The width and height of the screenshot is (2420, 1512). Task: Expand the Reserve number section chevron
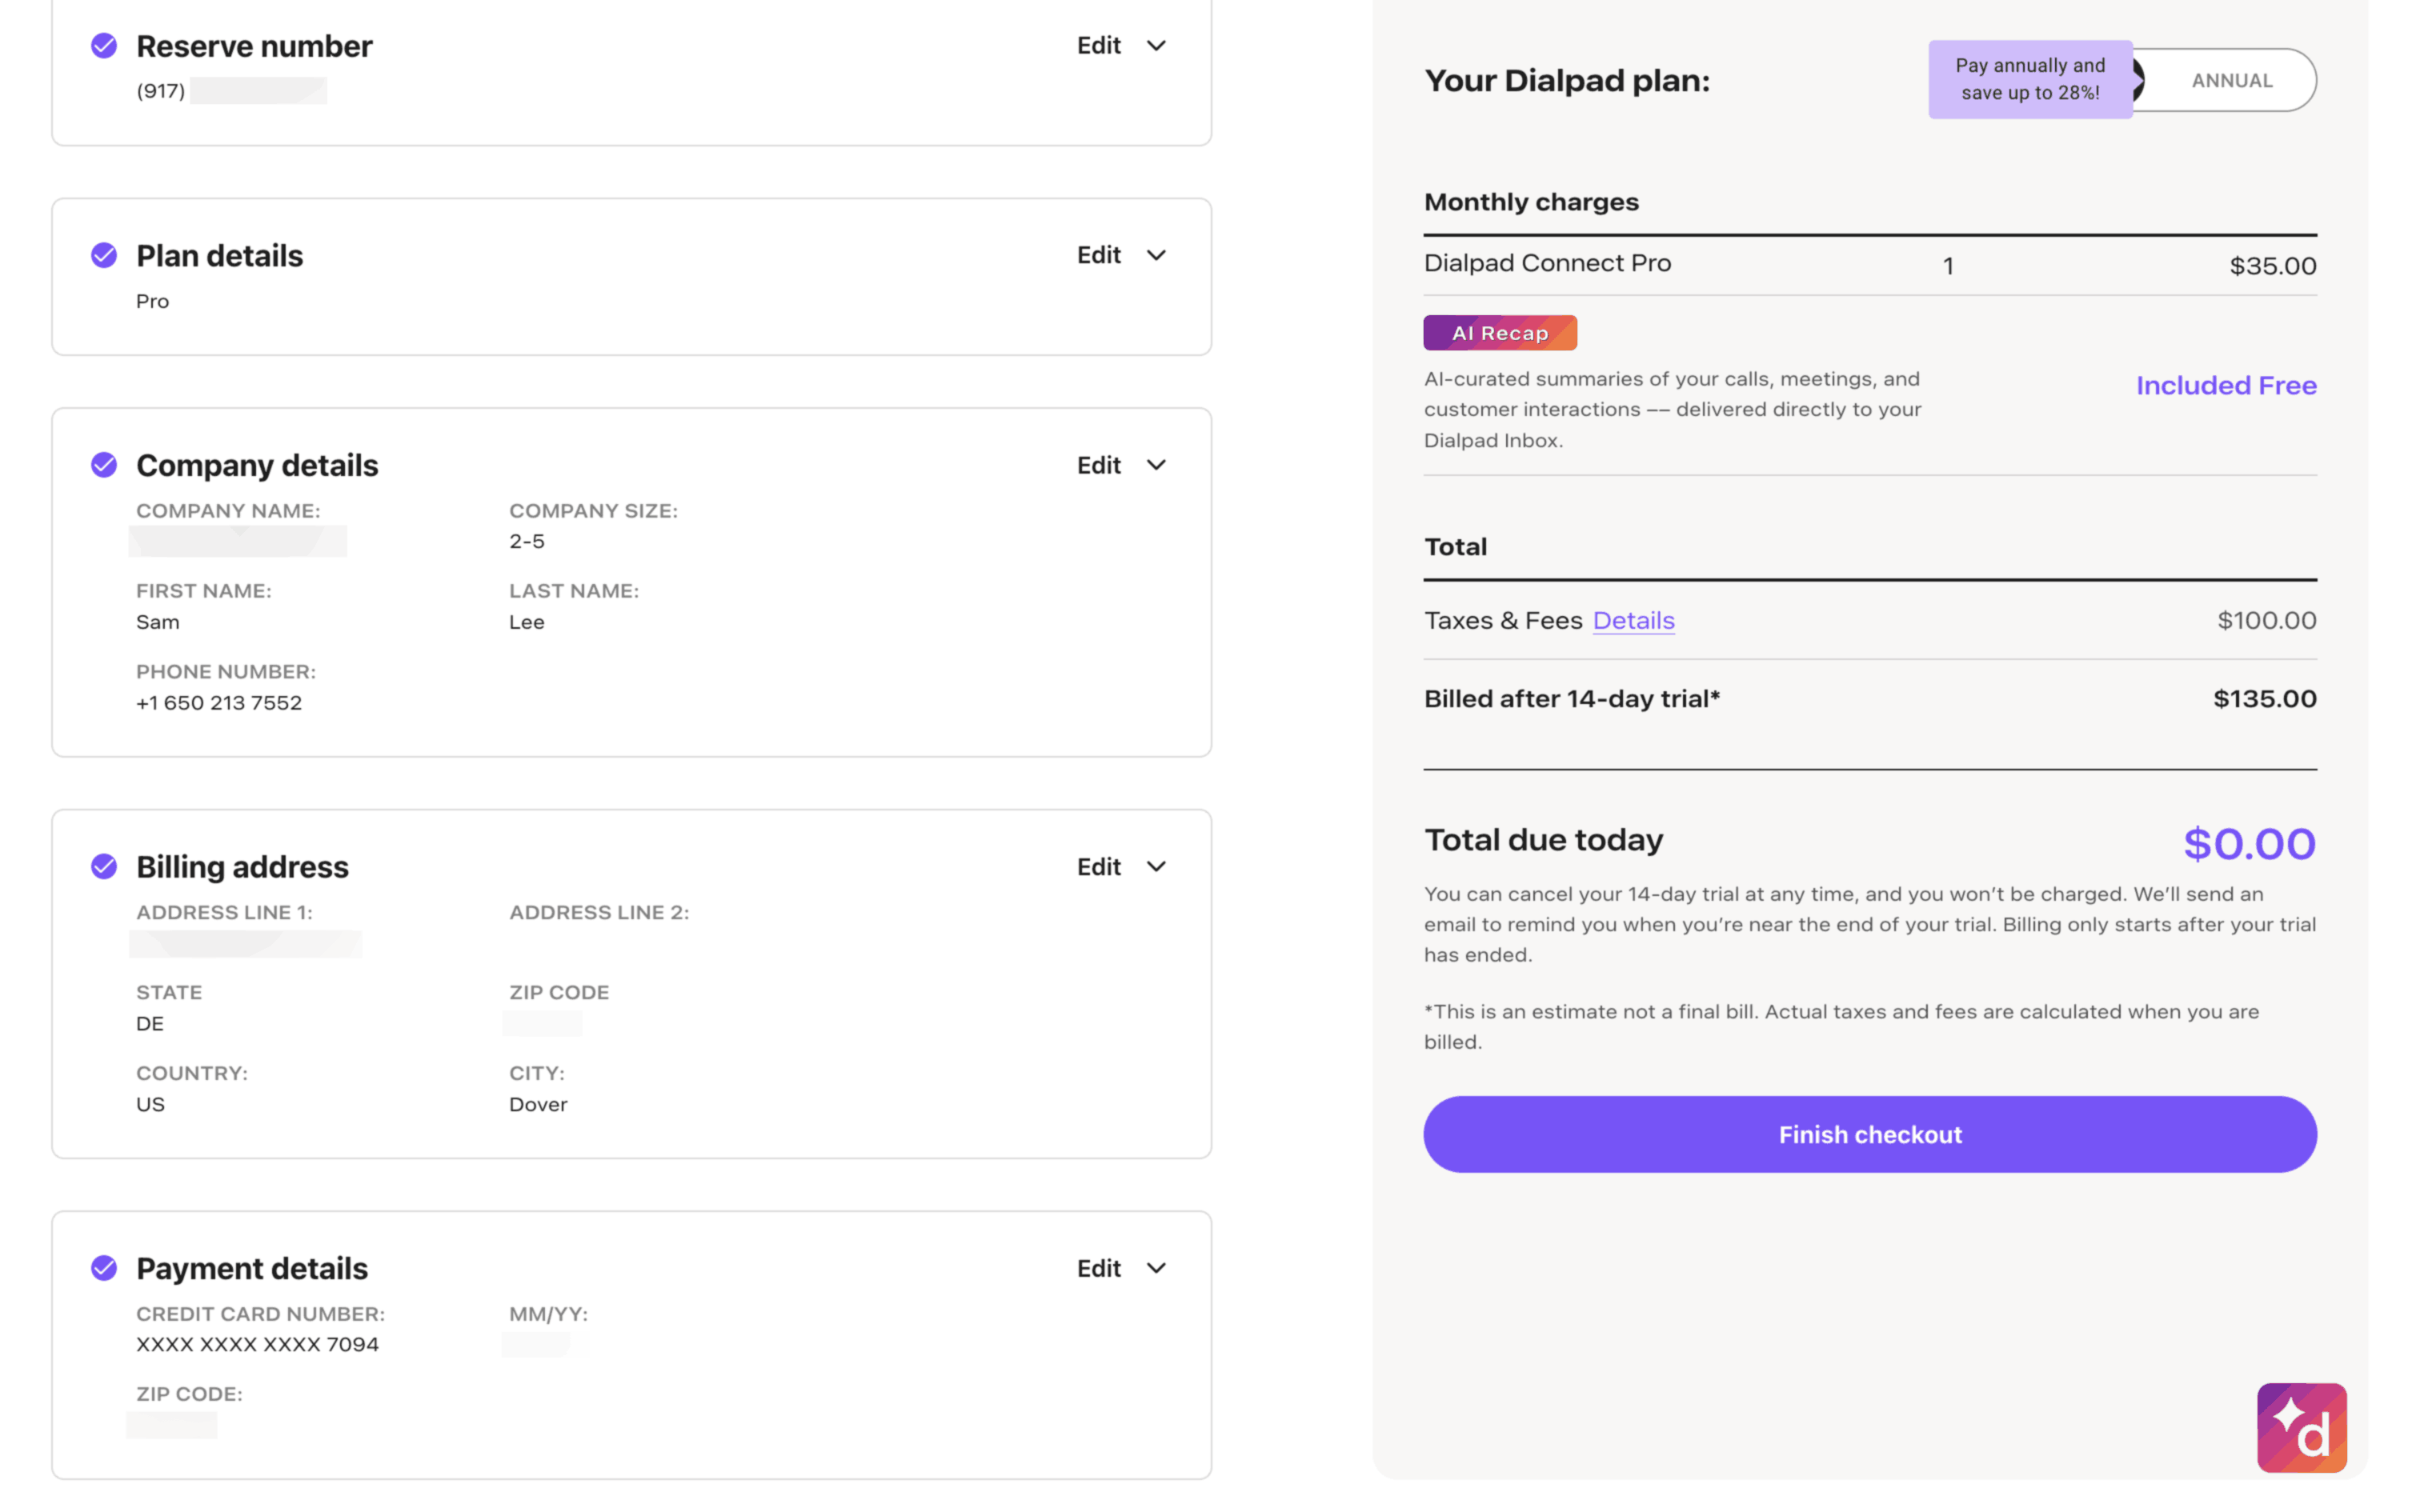[x=1156, y=46]
